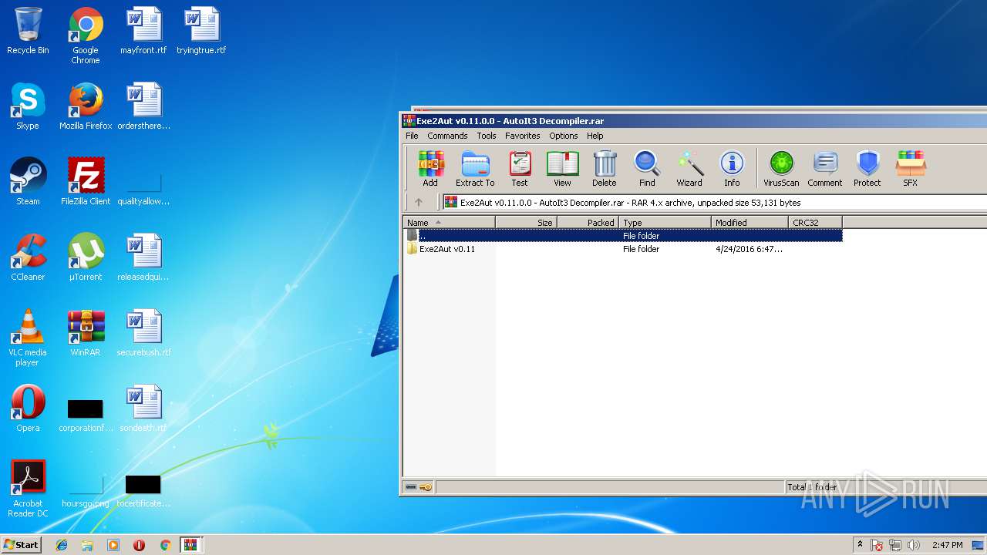Sort by the CRC32 column header
The width and height of the screenshot is (987, 555).
815,223
